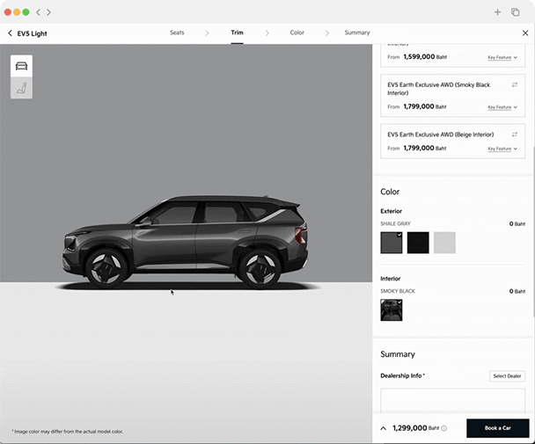Go to the Summary step tab
This screenshot has height=444, width=535.
(357, 33)
